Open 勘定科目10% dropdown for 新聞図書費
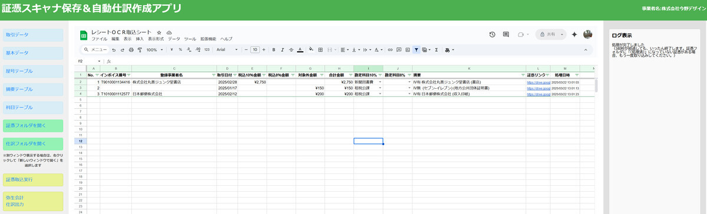 380,82
